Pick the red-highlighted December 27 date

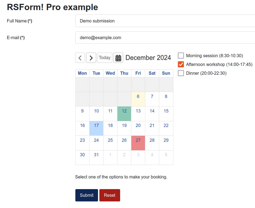point(138,143)
